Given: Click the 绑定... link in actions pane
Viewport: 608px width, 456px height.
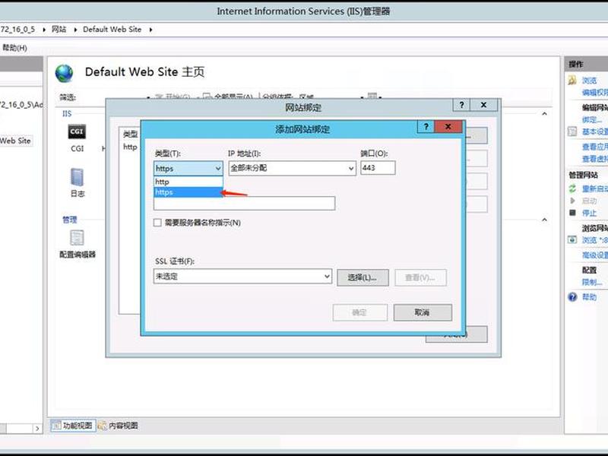Looking at the screenshot, I should click(592, 119).
